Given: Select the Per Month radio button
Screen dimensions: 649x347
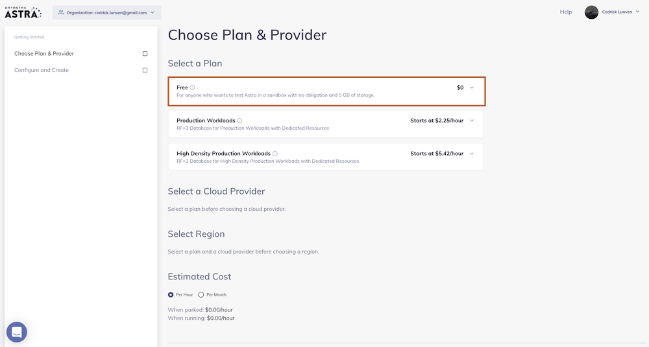Looking at the screenshot, I should pyautogui.click(x=201, y=294).
